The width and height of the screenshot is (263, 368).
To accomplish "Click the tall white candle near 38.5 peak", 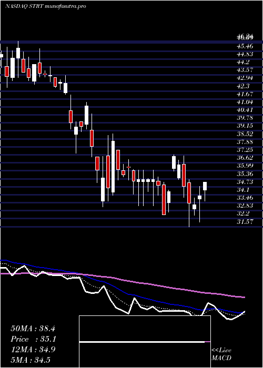I will [x=113, y=167].
